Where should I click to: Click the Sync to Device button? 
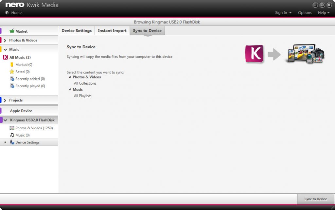pyautogui.click(x=316, y=199)
